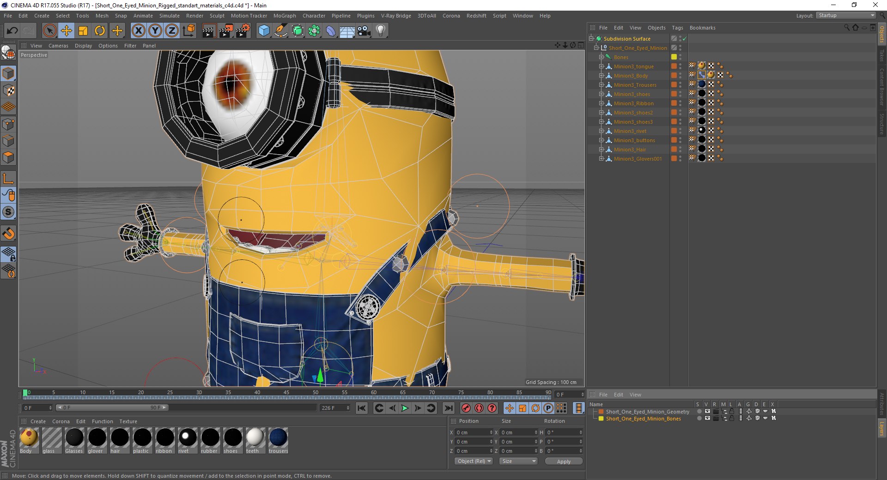Toggle autokeying button
Image resolution: width=887 pixels, height=480 pixels.
pos(479,408)
